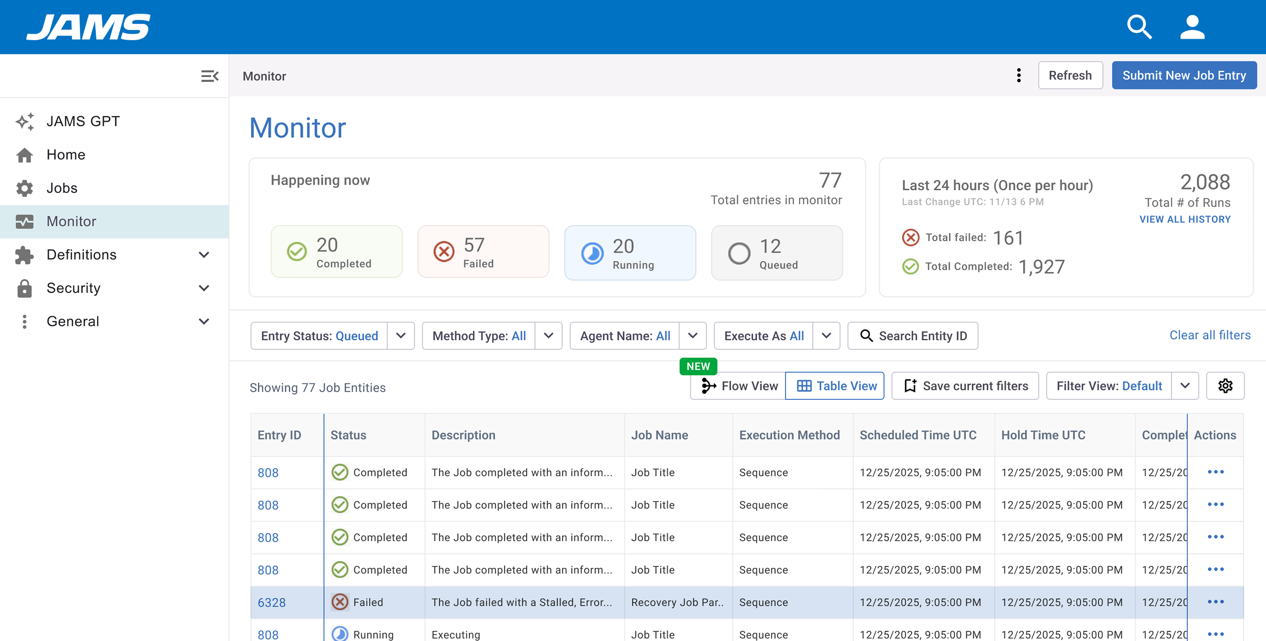Collapse the sidebar menu icon
Viewport: 1266px width, 641px height.
coord(210,76)
